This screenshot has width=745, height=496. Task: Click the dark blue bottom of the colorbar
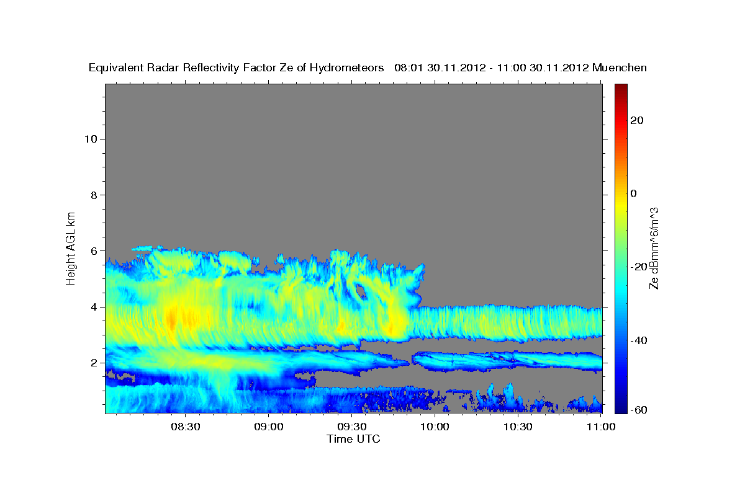(621, 408)
